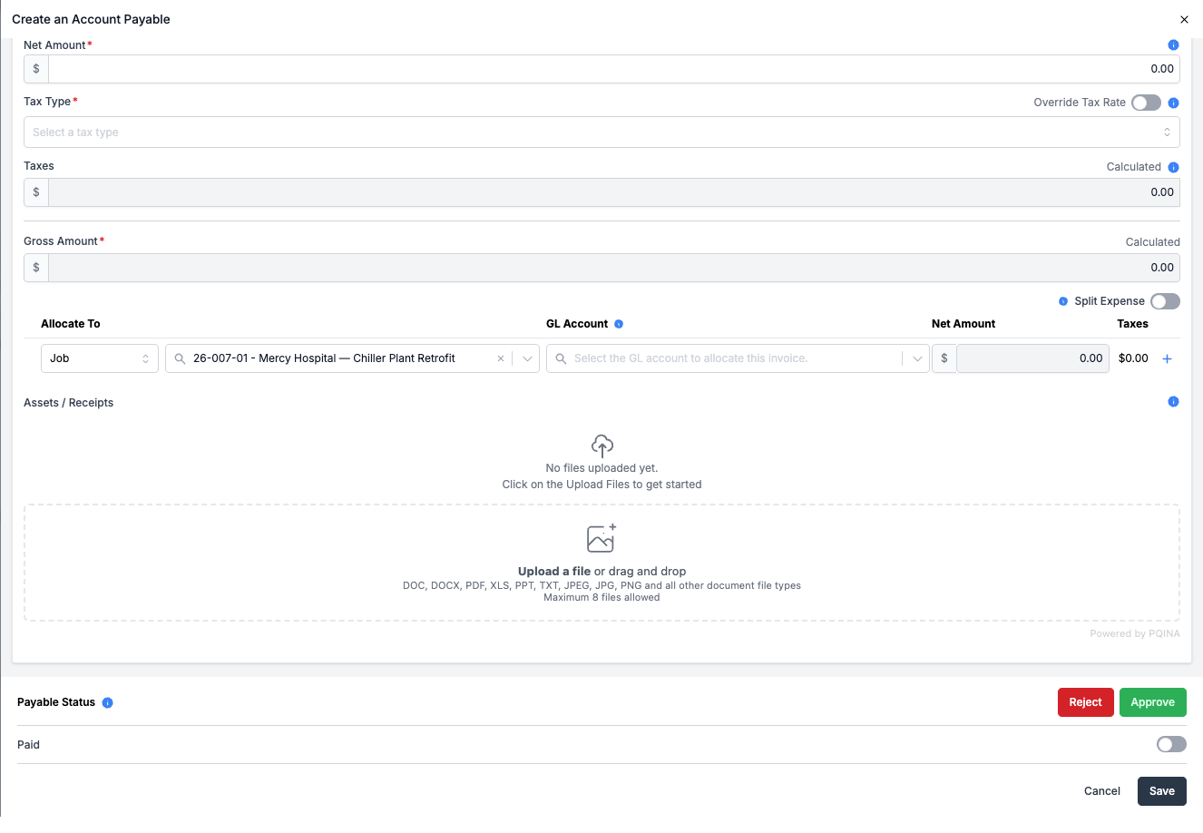Enable the Split Expense toggle

tap(1165, 301)
